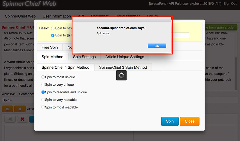Screen dimensions: 240x141
Task: Click the orange Close button
Action: [190, 121]
